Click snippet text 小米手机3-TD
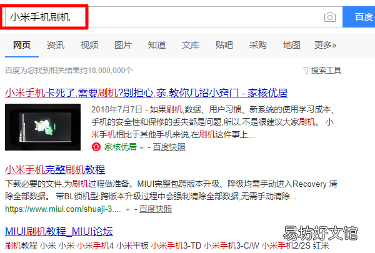 pyautogui.click(x=176, y=246)
